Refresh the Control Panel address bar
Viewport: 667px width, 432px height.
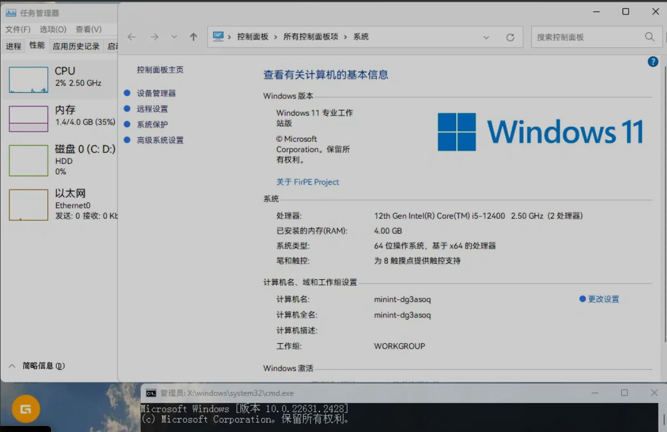(510, 37)
